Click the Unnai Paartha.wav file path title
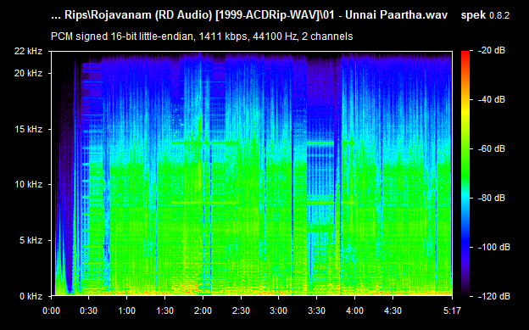The image size is (529, 330). coord(249,15)
